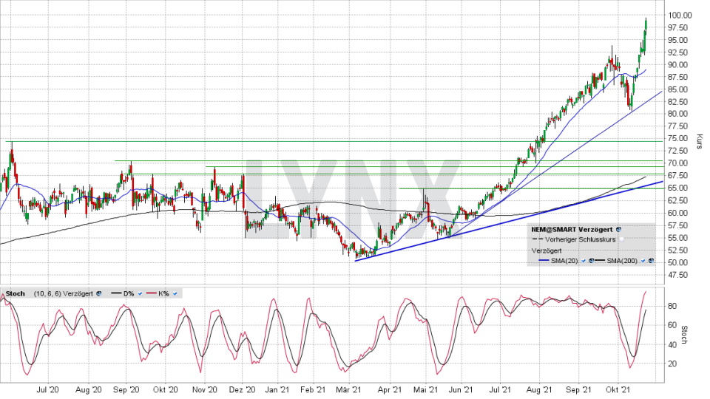The width and height of the screenshot is (710, 399).
Task: Click the globe icon next to SMA(200)
Action: click(652, 261)
